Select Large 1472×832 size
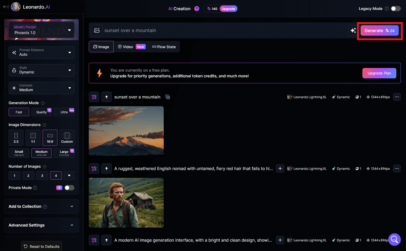The image size is (406, 251). [x=64, y=153]
